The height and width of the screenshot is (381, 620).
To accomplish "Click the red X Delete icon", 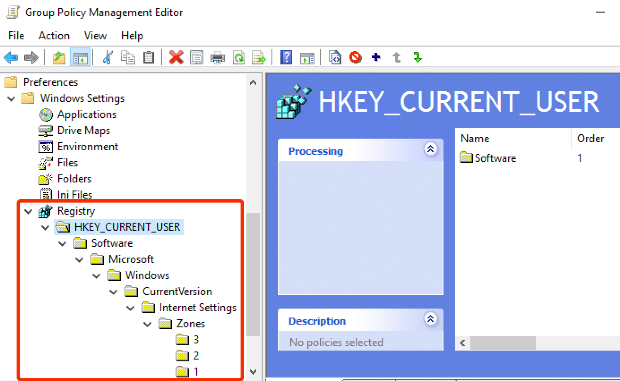I will tap(176, 57).
